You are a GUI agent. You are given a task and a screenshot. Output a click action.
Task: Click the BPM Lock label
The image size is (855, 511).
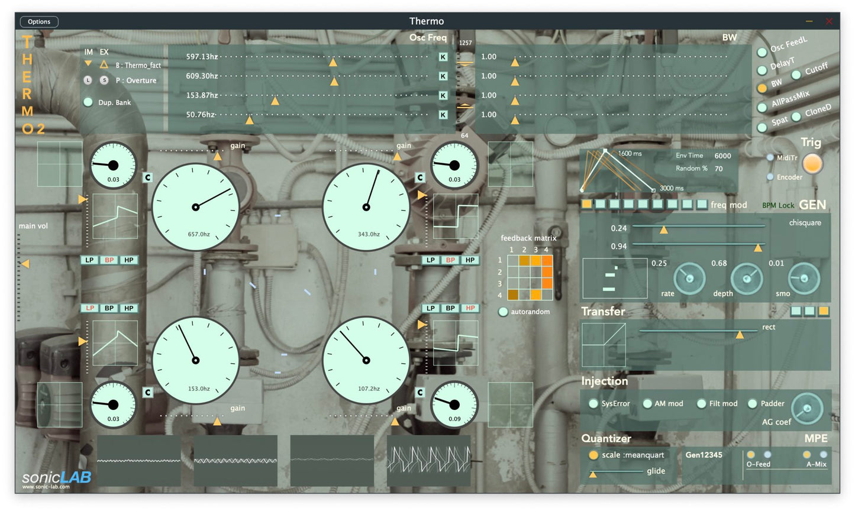click(x=777, y=205)
